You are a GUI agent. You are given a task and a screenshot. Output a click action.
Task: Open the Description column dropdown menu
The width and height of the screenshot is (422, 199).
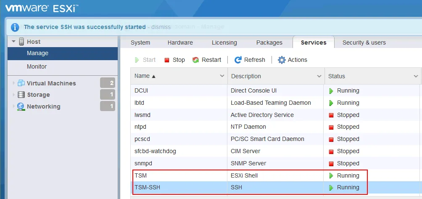319,76
